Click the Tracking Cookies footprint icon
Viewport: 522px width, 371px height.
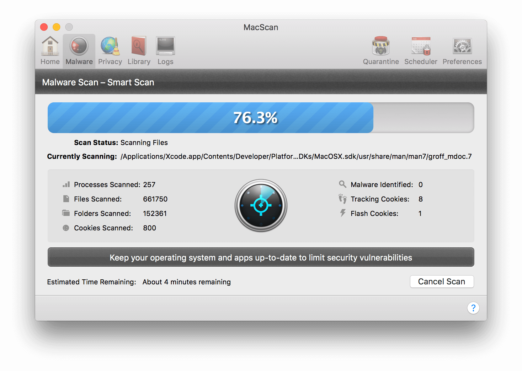[343, 199]
